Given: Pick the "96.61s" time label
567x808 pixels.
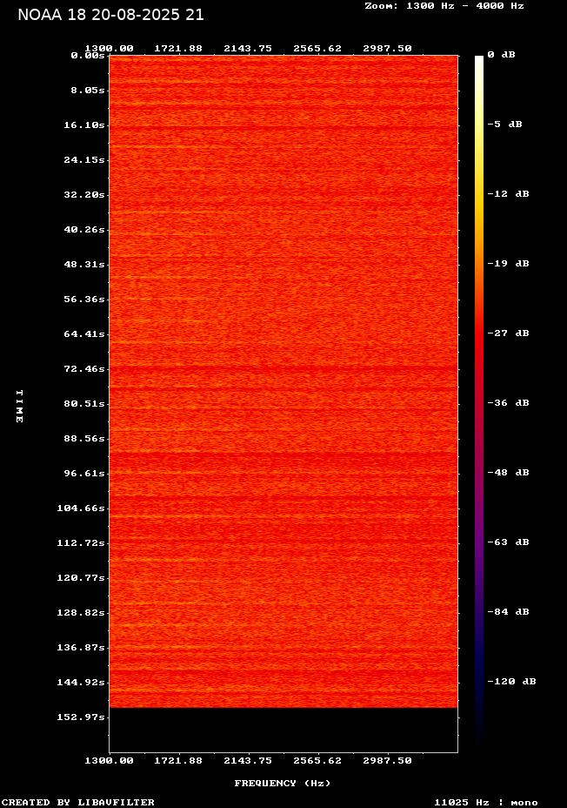Looking at the screenshot, I should 84,473.
